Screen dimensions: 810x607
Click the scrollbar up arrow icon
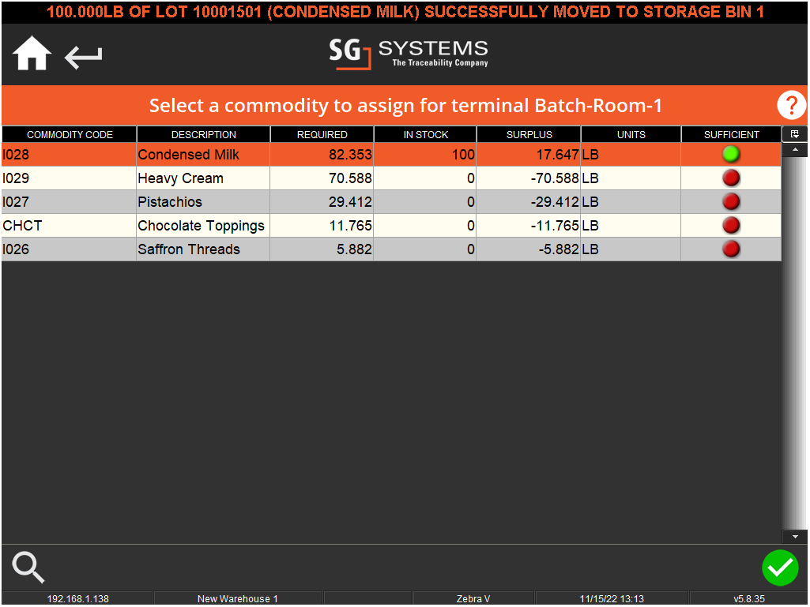click(795, 149)
